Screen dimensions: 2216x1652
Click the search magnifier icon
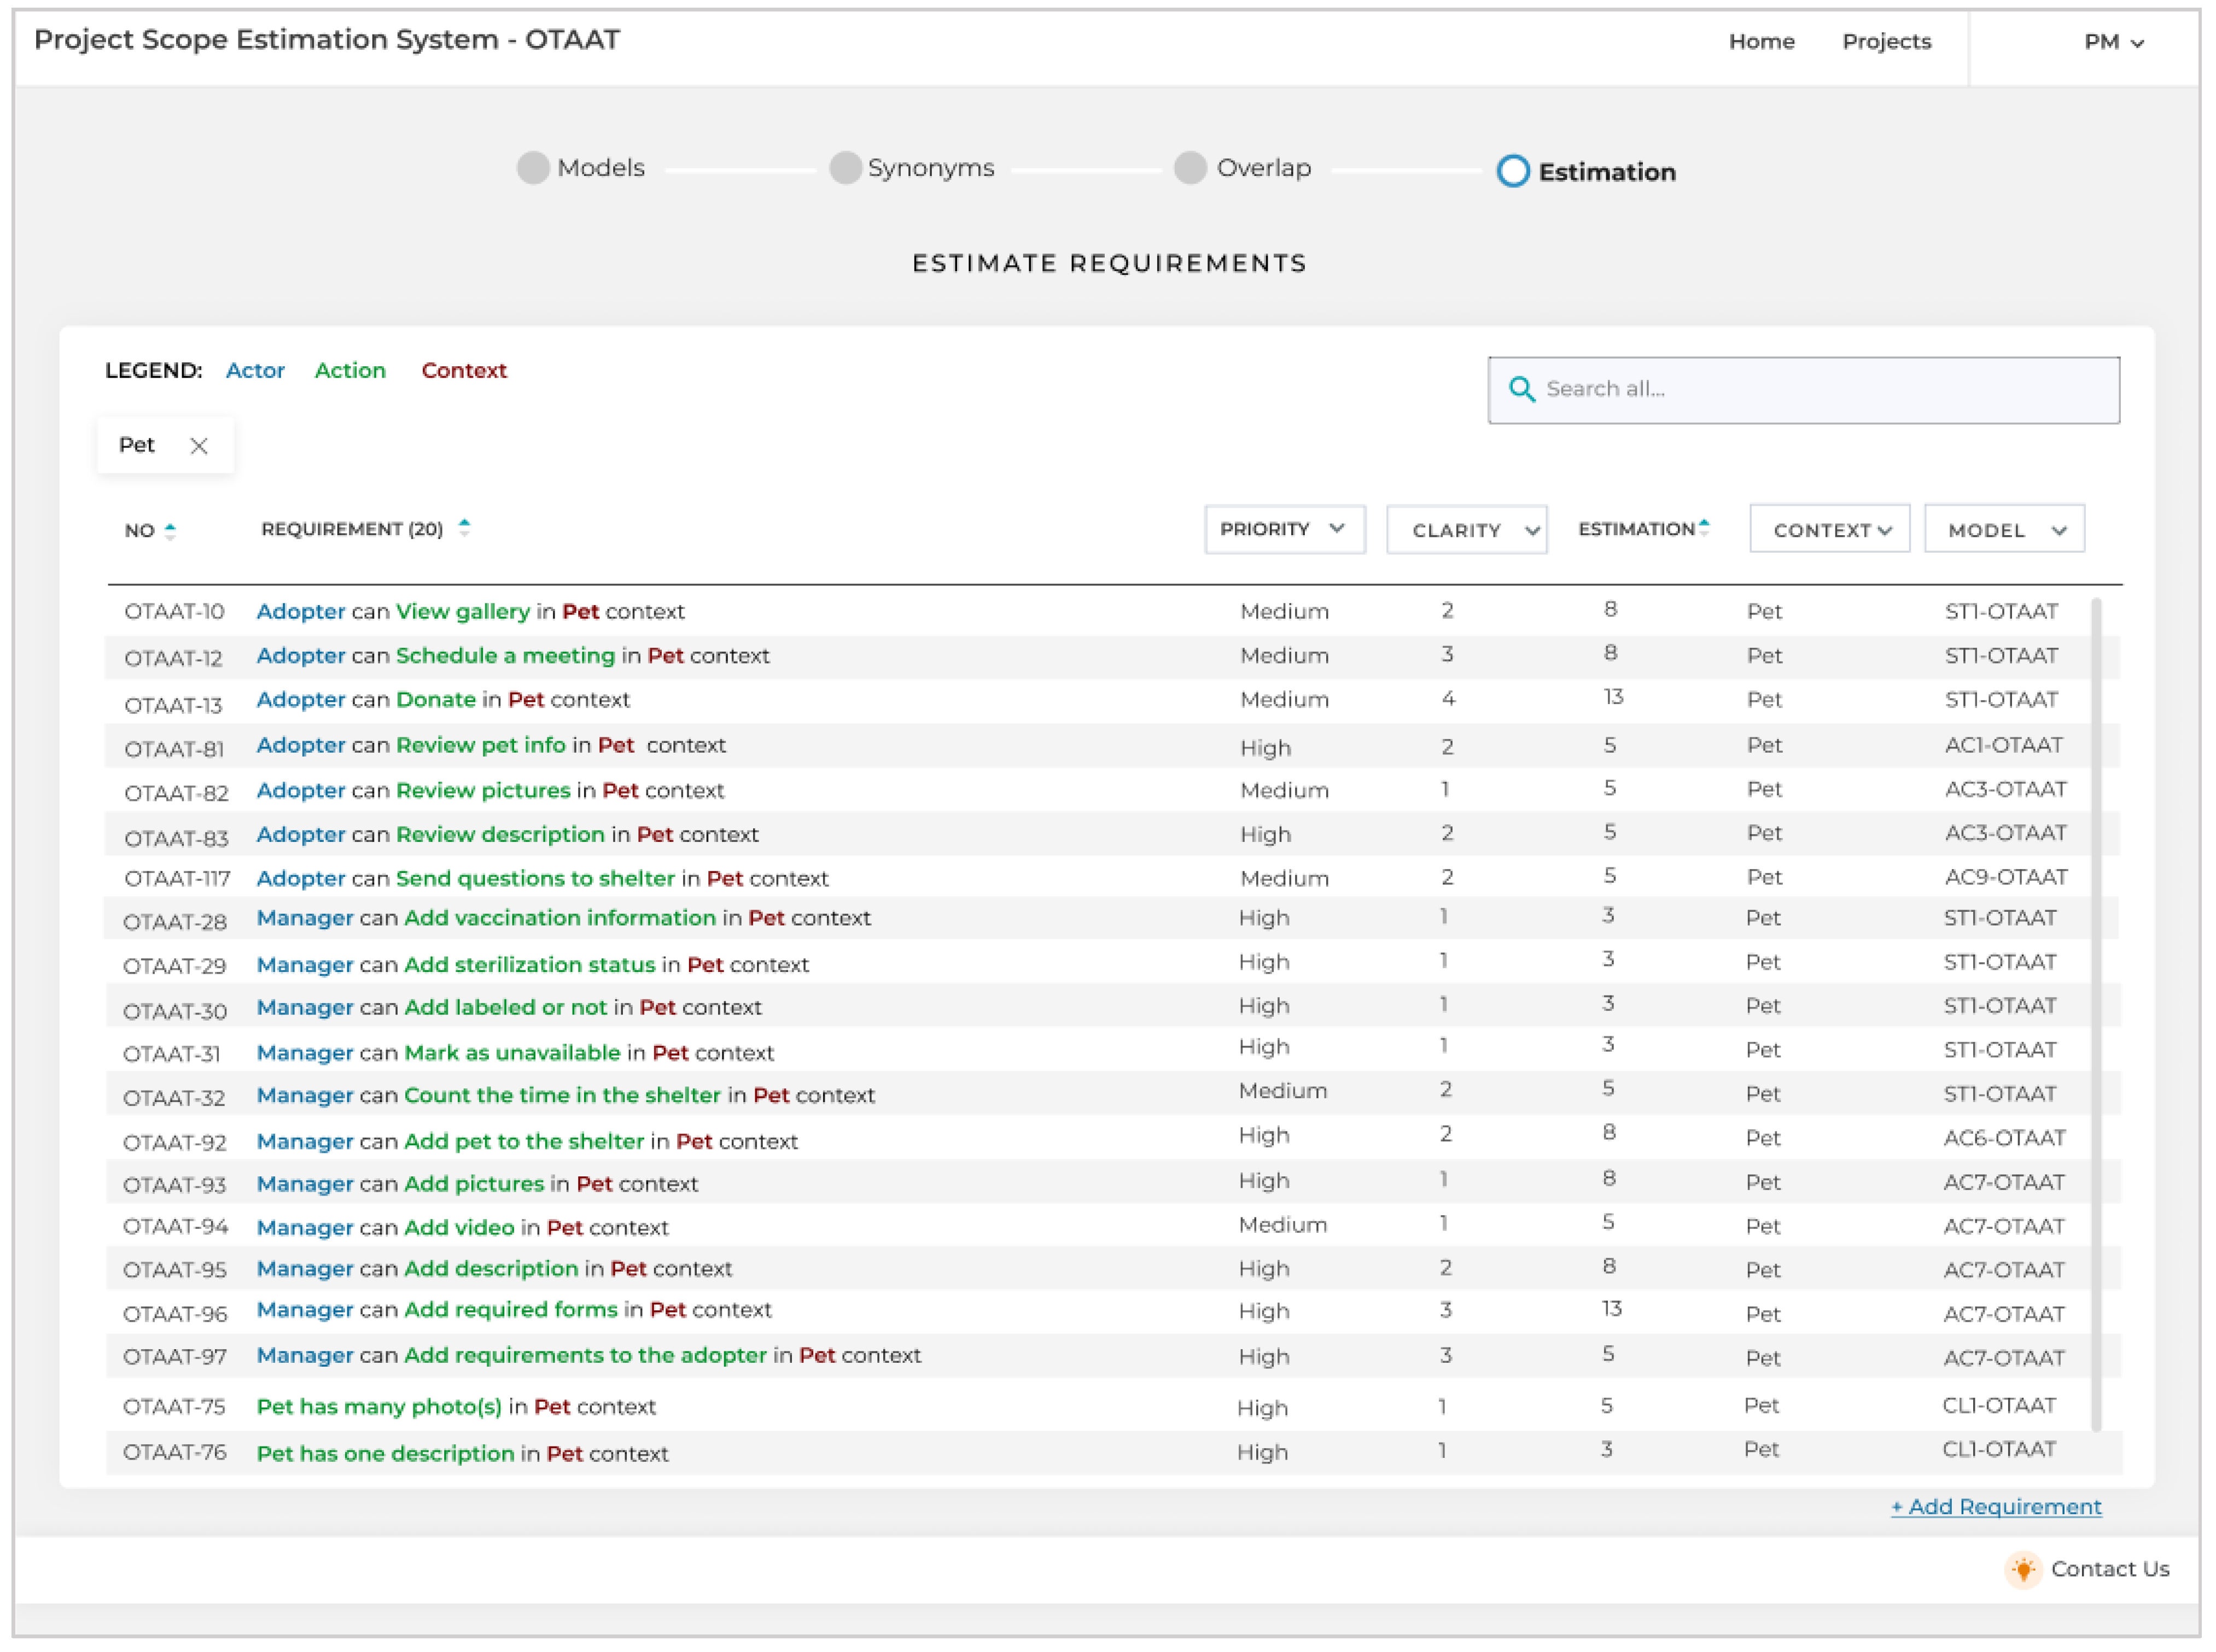[1521, 389]
